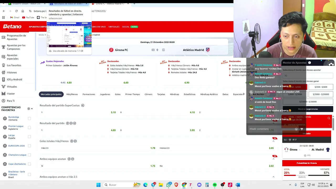The image size is (336, 189).
Task: Click the Betano logo
Action: pyautogui.click(x=12, y=27)
